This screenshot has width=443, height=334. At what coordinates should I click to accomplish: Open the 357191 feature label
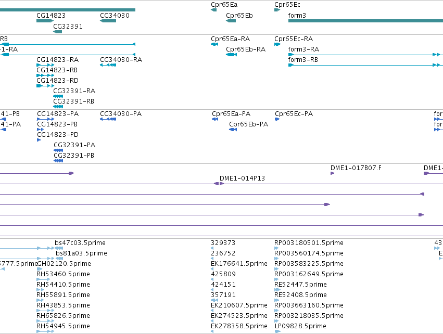click(223, 295)
